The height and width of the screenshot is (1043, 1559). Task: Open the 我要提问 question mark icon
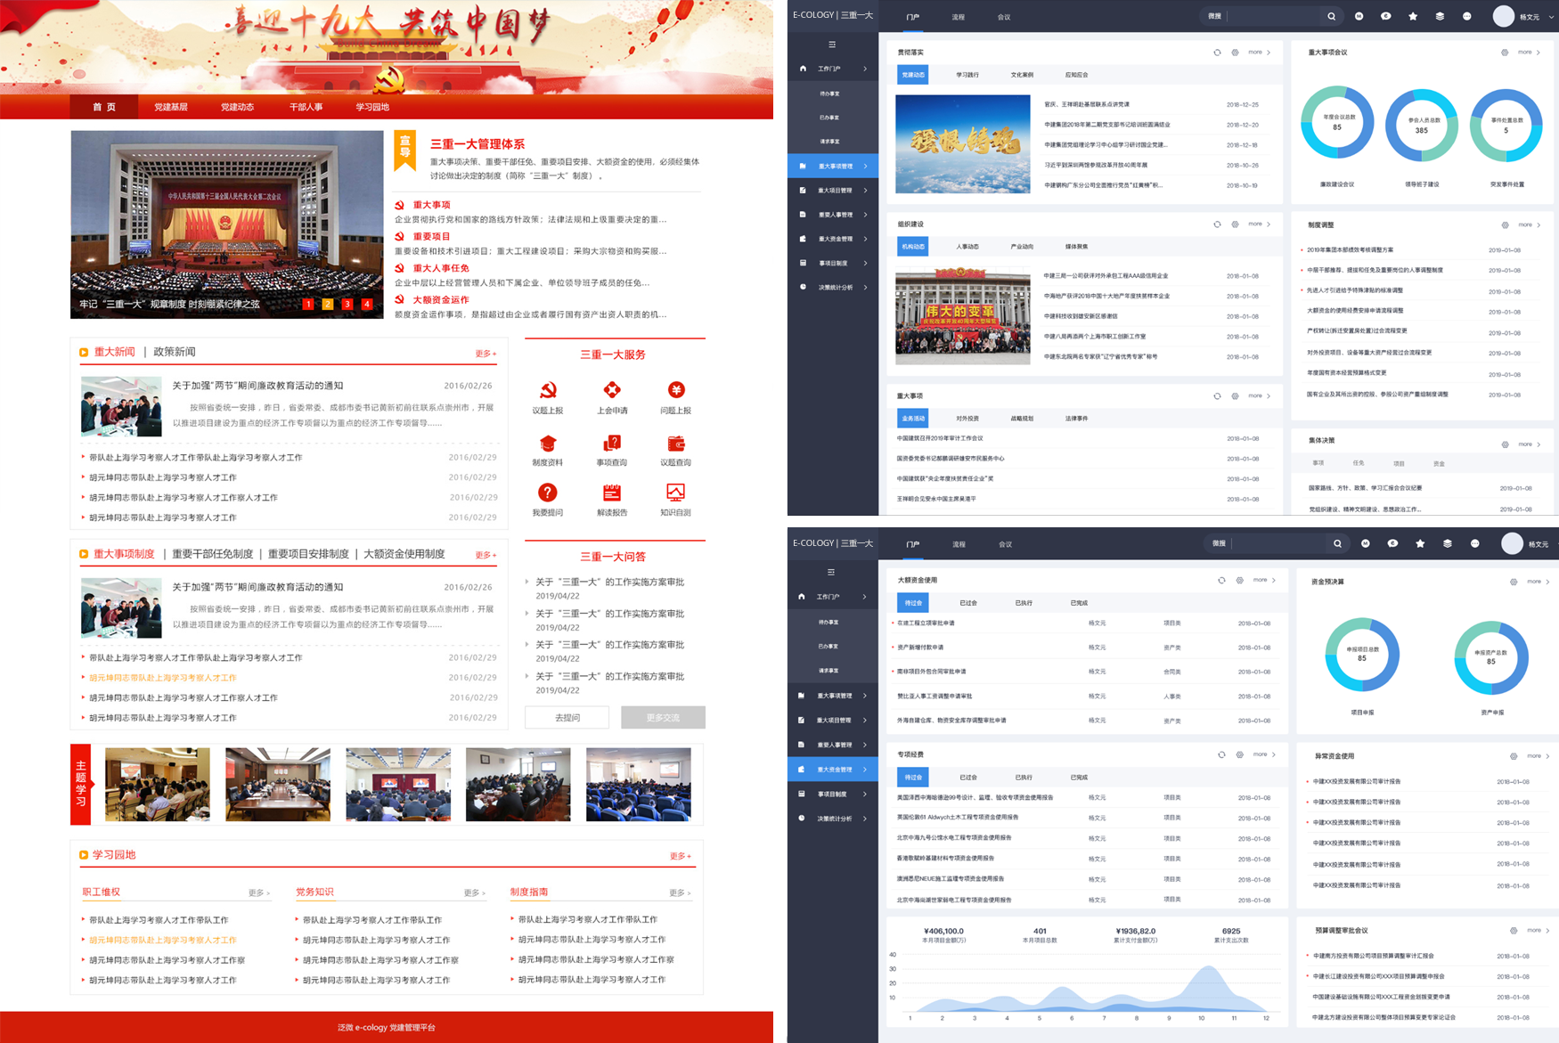tap(548, 493)
